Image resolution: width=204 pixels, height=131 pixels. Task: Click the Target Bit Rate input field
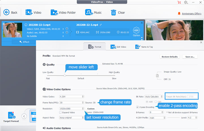coord(192,97)
